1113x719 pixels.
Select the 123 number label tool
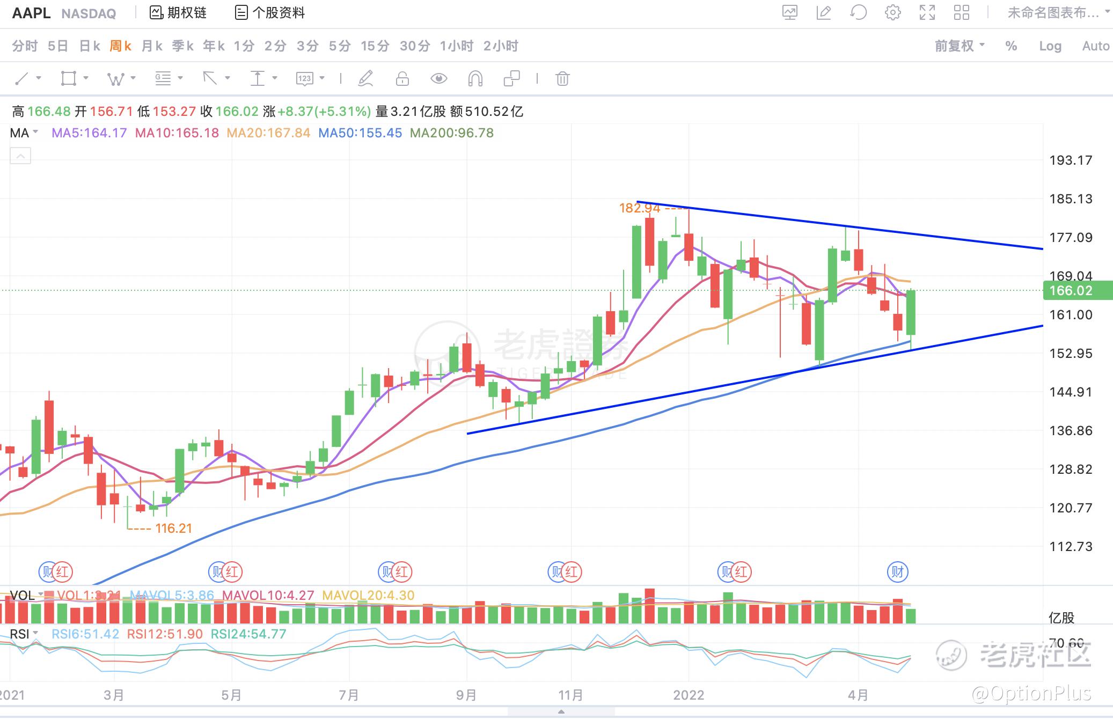304,79
